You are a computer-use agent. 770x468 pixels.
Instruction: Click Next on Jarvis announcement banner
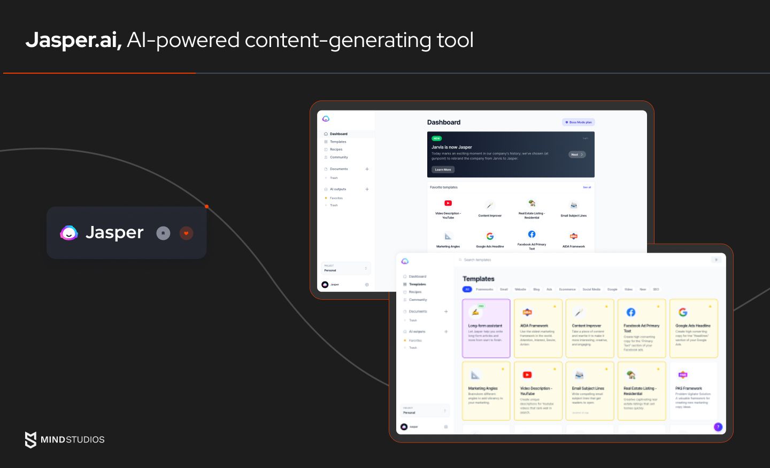pyautogui.click(x=577, y=154)
